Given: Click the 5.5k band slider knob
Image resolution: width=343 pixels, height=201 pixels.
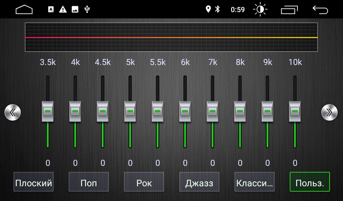Looking at the screenshot, I should point(157,111).
